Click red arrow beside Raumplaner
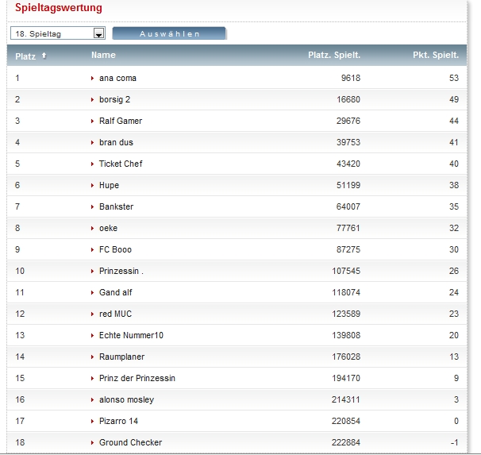The width and height of the screenshot is (481, 455). [x=93, y=357]
